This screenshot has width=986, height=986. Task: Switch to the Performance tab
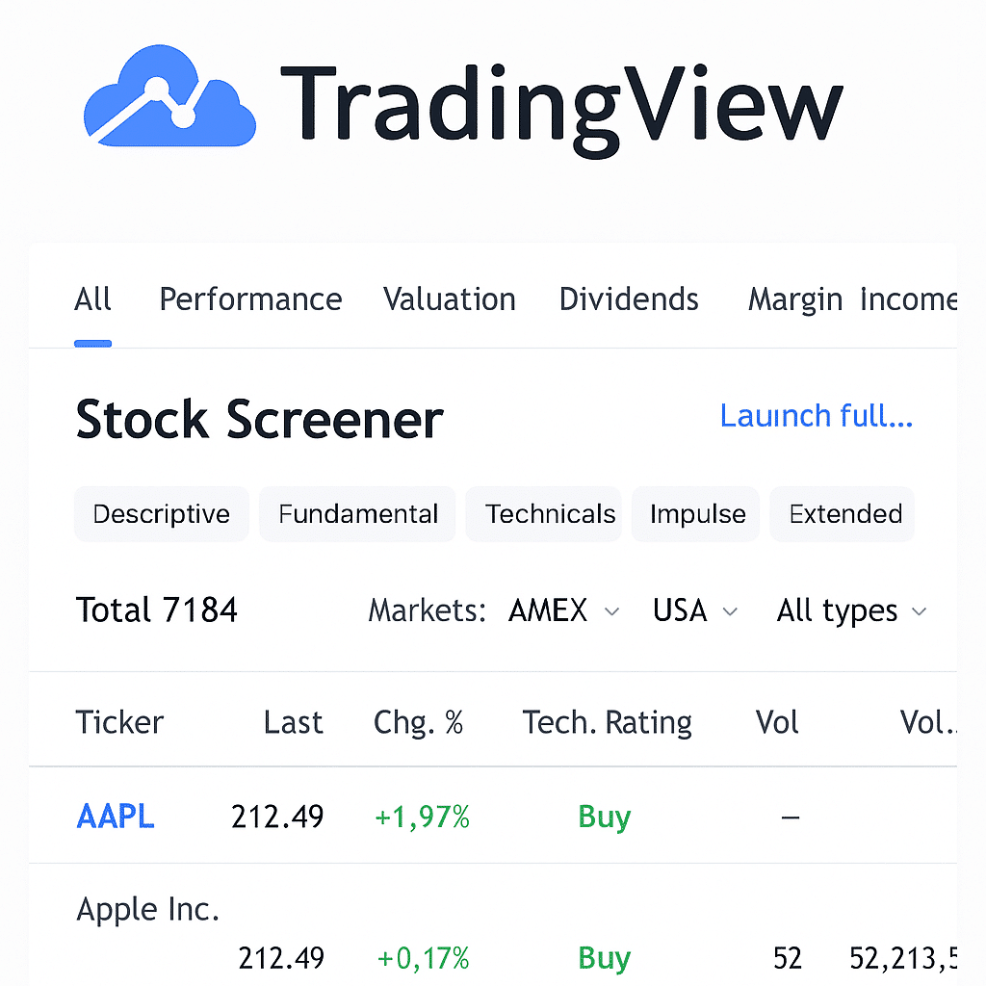click(250, 299)
